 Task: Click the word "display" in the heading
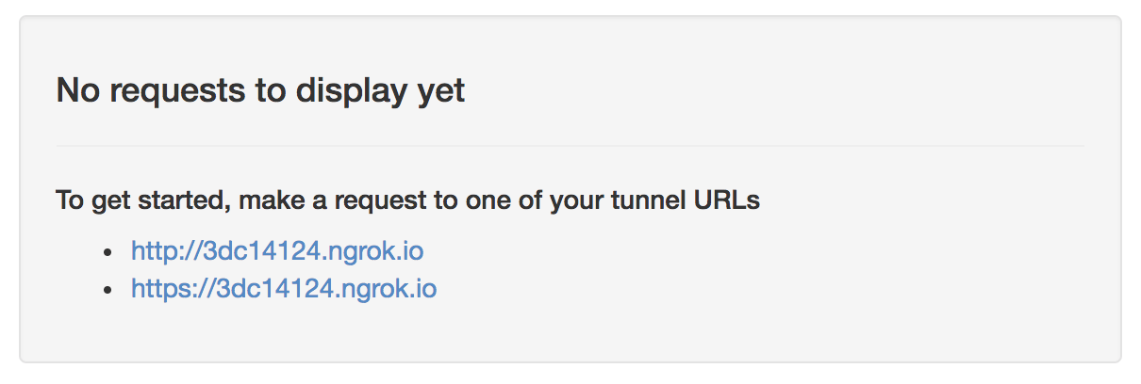pos(352,91)
